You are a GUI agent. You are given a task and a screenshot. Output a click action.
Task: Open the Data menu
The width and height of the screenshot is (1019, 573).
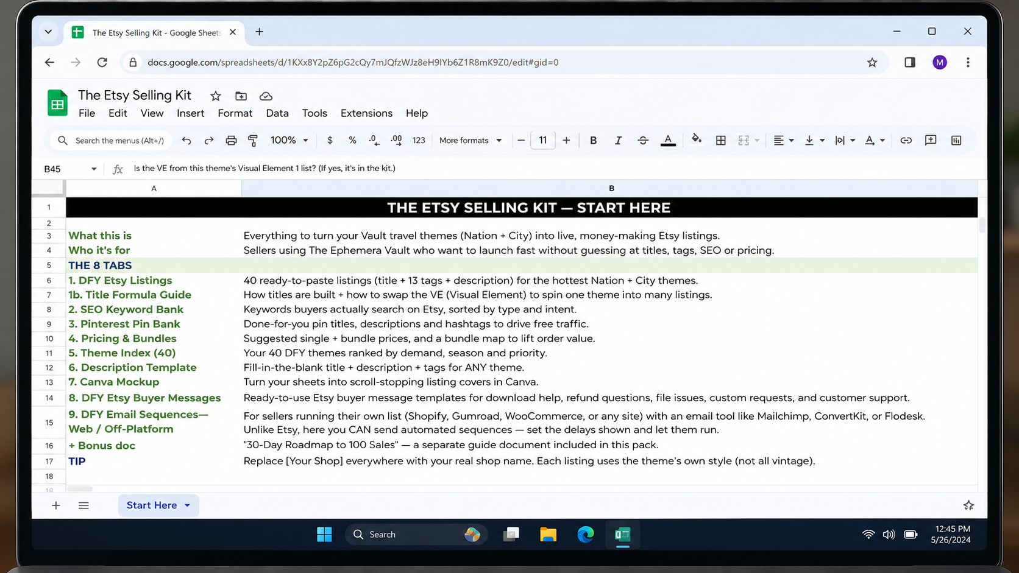pos(277,113)
